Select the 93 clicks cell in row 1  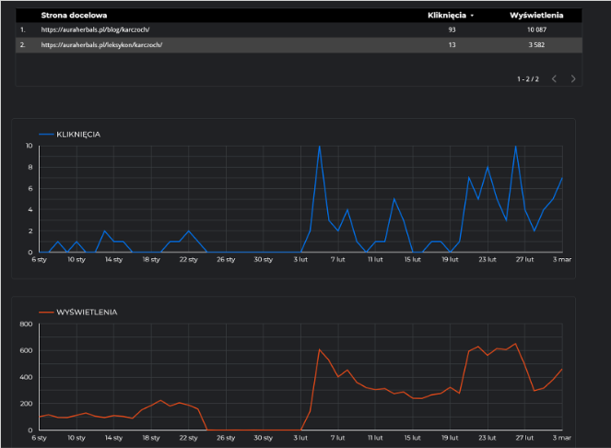tap(452, 29)
